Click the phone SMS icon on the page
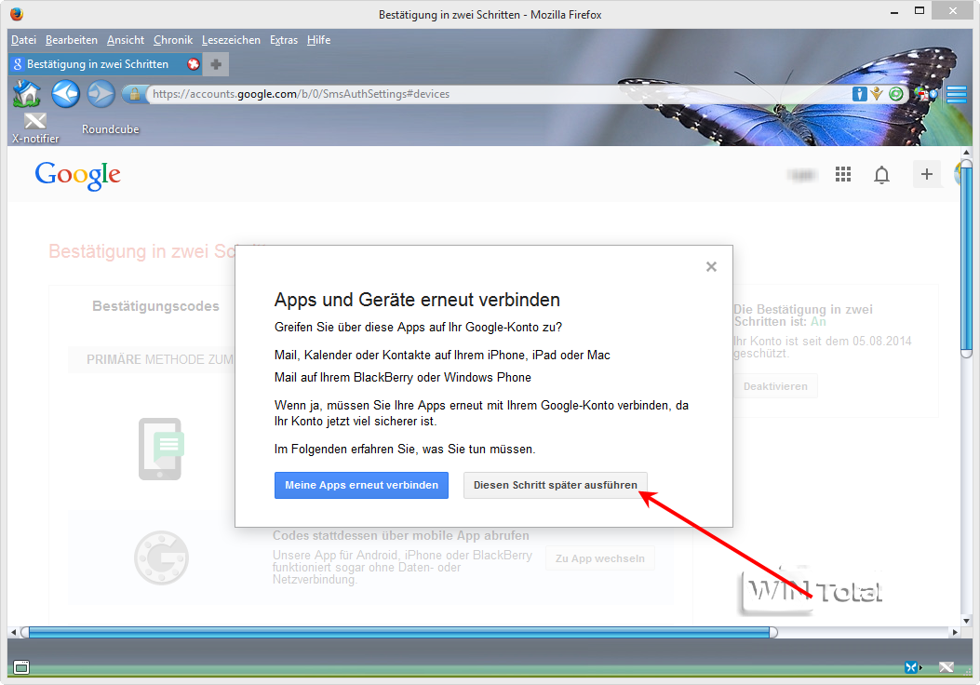Viewport: 980px width, 685px height. [x=161, y=449]
